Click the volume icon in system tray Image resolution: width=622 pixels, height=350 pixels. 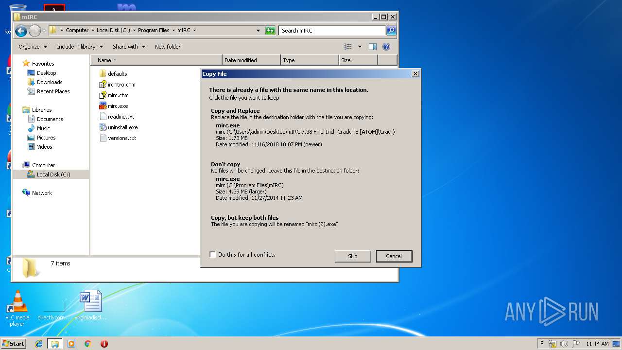click(564, 344)
